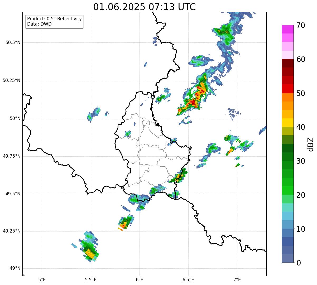The image size is (317, 285).
Task: Click the 7°E longitude label
Action: (x=237, y=279)
